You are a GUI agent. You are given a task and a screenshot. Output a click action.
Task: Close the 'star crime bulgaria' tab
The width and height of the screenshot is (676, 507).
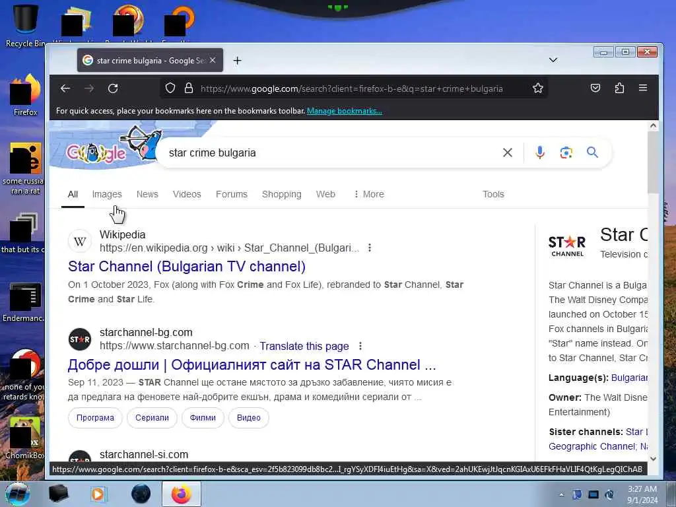click(x=213, y=60)
